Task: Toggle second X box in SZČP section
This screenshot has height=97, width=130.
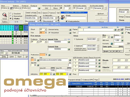Action: 75,63
